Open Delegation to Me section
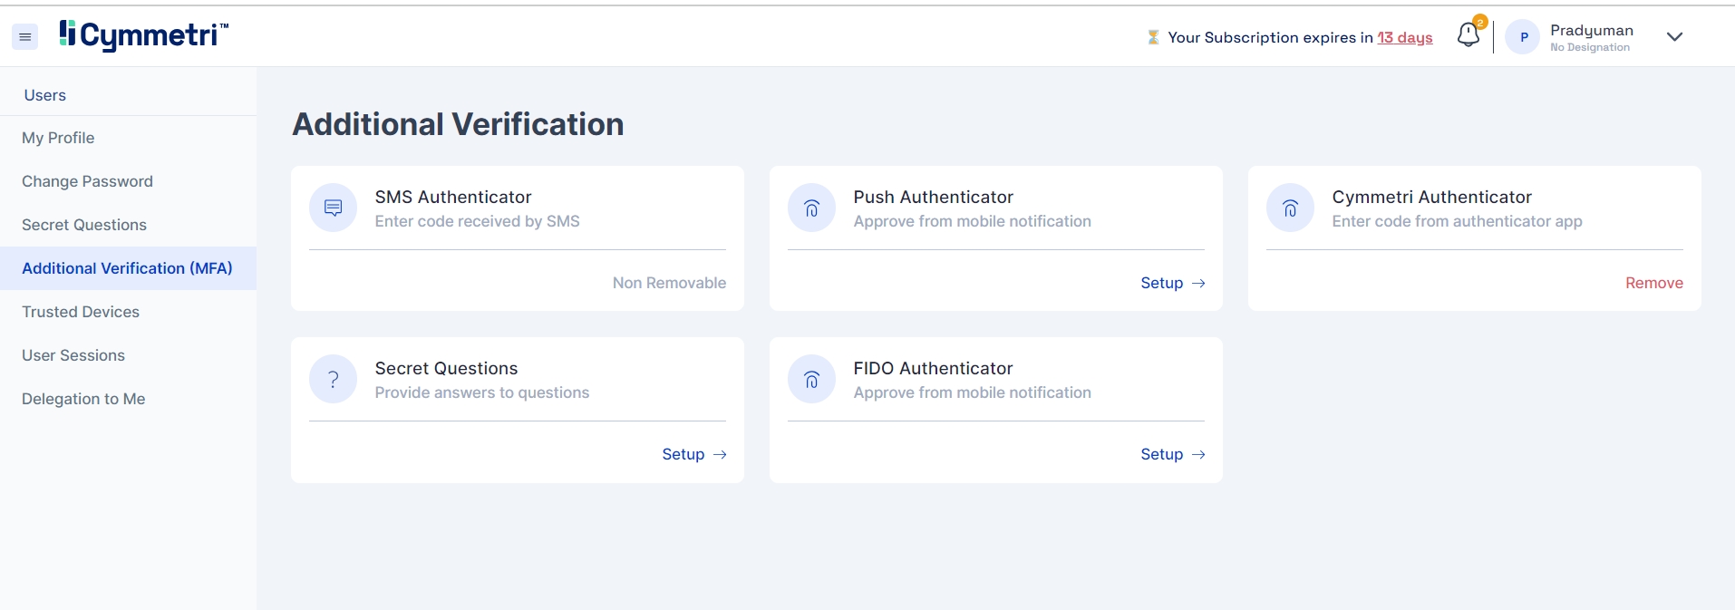Viewport: 1735px width, 610px height. (x=83, y=399)
